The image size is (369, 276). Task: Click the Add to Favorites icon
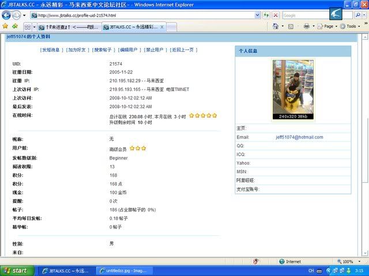14,26
